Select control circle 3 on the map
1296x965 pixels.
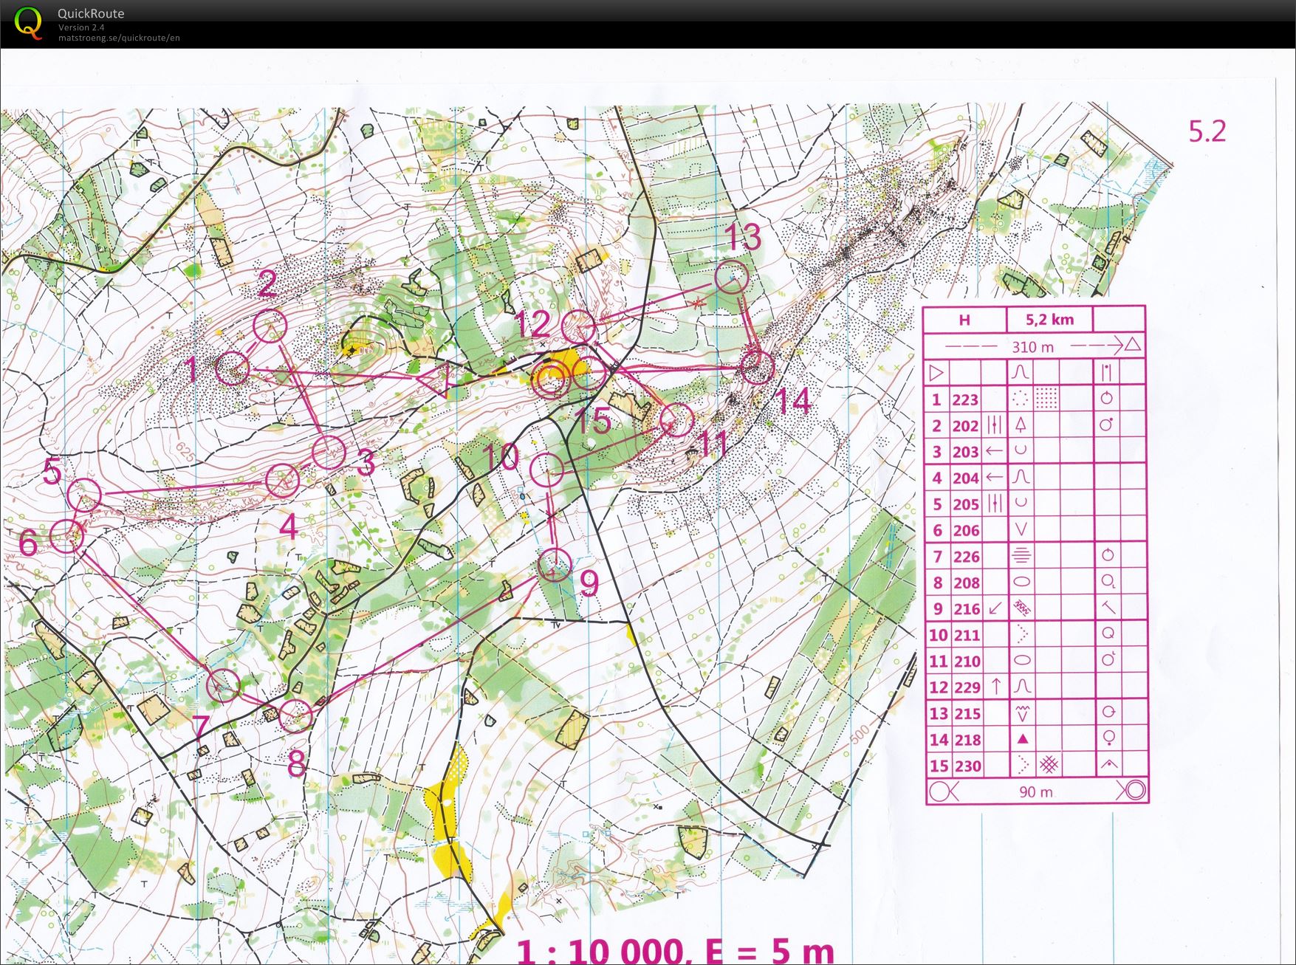(x=329, y=452)
